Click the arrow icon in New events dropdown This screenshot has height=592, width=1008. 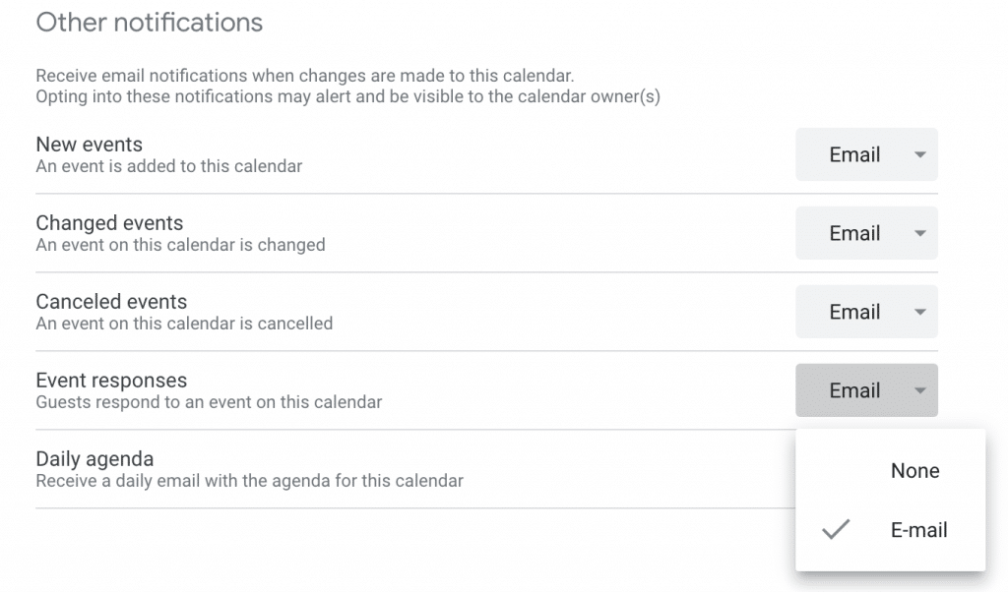click(x=919, y=155)
